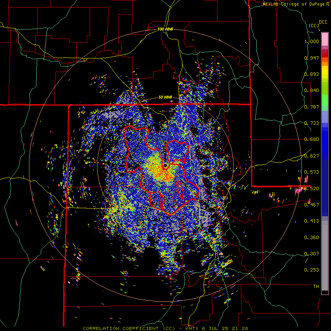Viewport: 331px width, 331px height.
Task: Click the 0.413 scale value
Action: tap(312, 221)
